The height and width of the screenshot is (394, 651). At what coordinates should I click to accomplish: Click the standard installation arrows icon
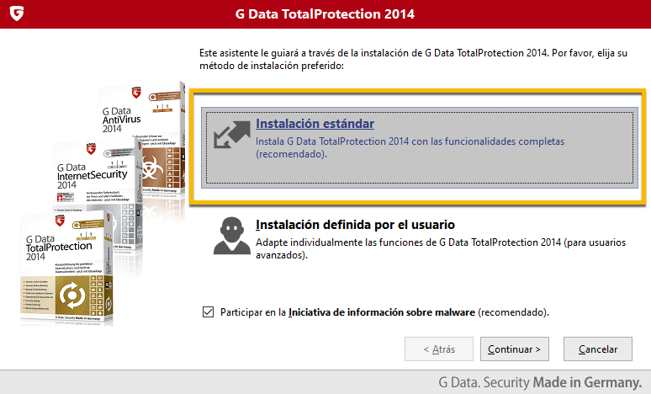[x=231, y=135]
